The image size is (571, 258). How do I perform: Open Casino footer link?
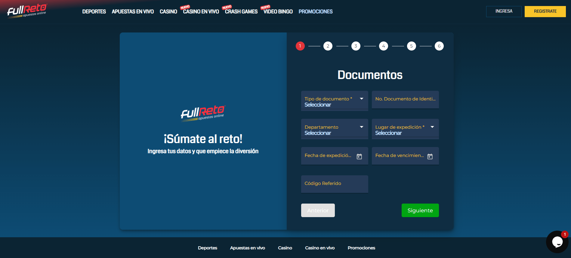285,248
